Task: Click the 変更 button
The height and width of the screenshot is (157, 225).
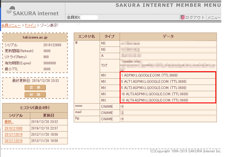Action: coord(35,88)
